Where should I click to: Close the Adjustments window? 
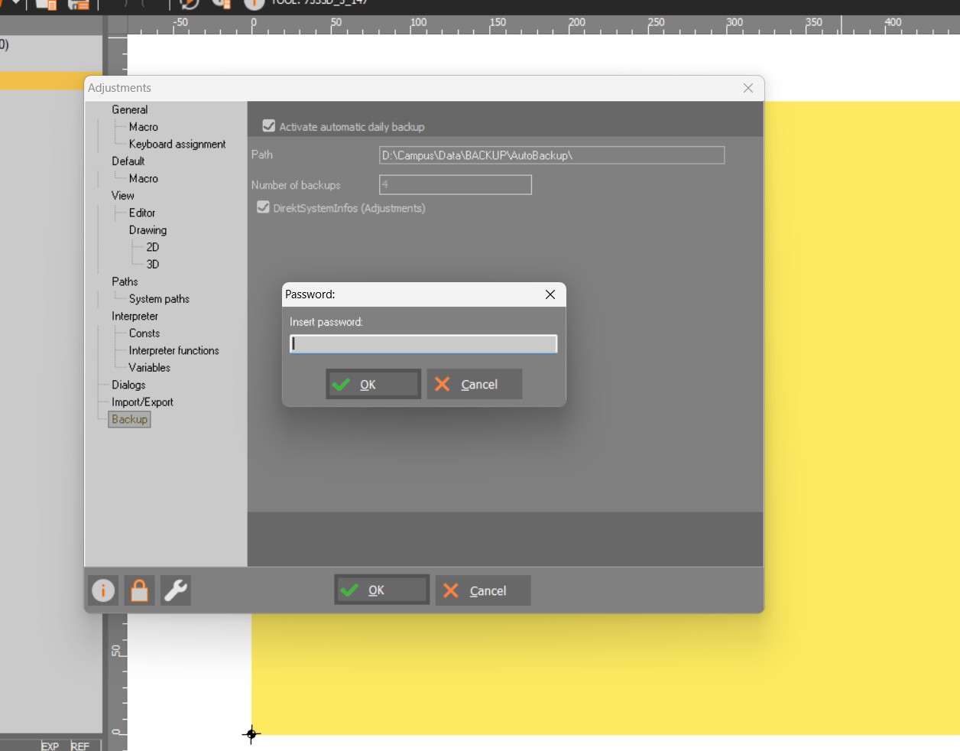pos(748,88)
